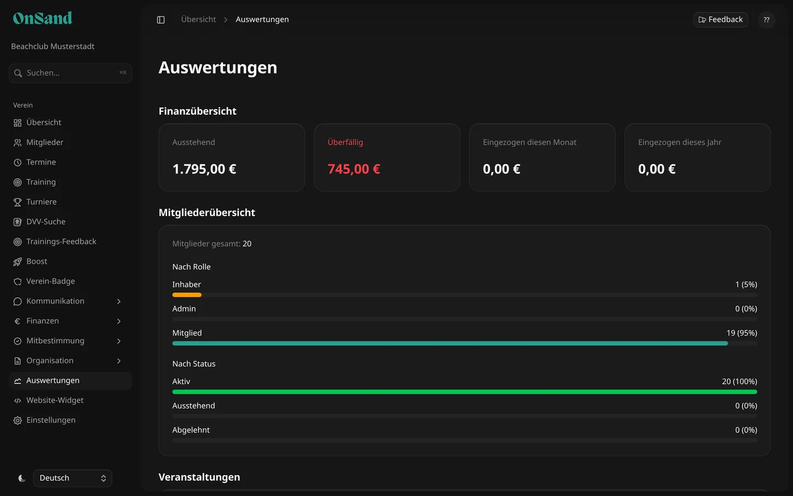Image resolution: width=793 pixels, height=496 pixels.
Task: Click the Finanzen euro icon
Action: (x=18, y=321)
